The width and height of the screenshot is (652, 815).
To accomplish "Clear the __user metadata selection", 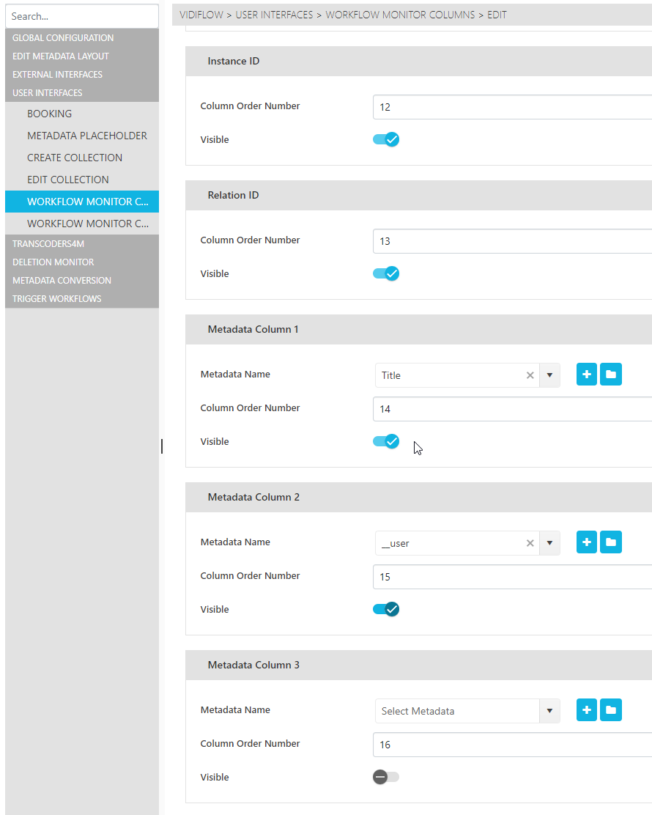I will point(530,543).
